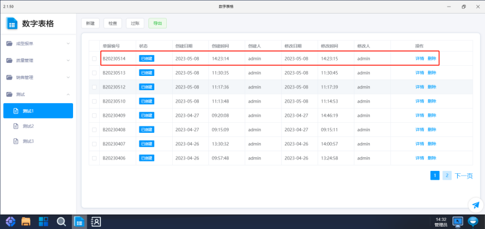This screenshot has width=485, height=229.
Task: Tick the checkbox for row B20230513
Action: coord(94,73)
